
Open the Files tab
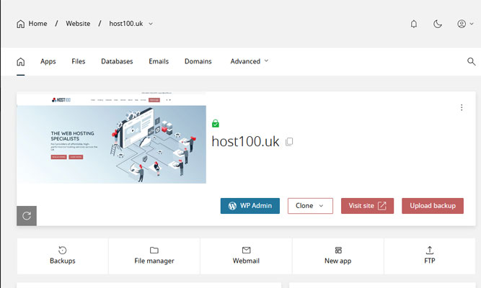click(x=78, y=61)
